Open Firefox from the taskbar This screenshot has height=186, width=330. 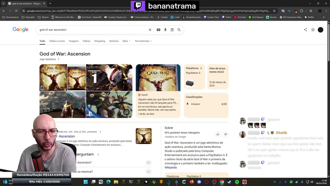point(192,182)
